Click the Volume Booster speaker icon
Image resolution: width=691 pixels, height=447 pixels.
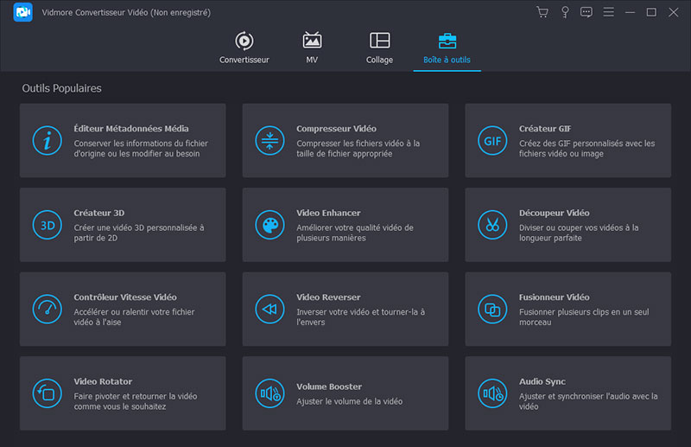pyautogui.click(x=269, y=393)
